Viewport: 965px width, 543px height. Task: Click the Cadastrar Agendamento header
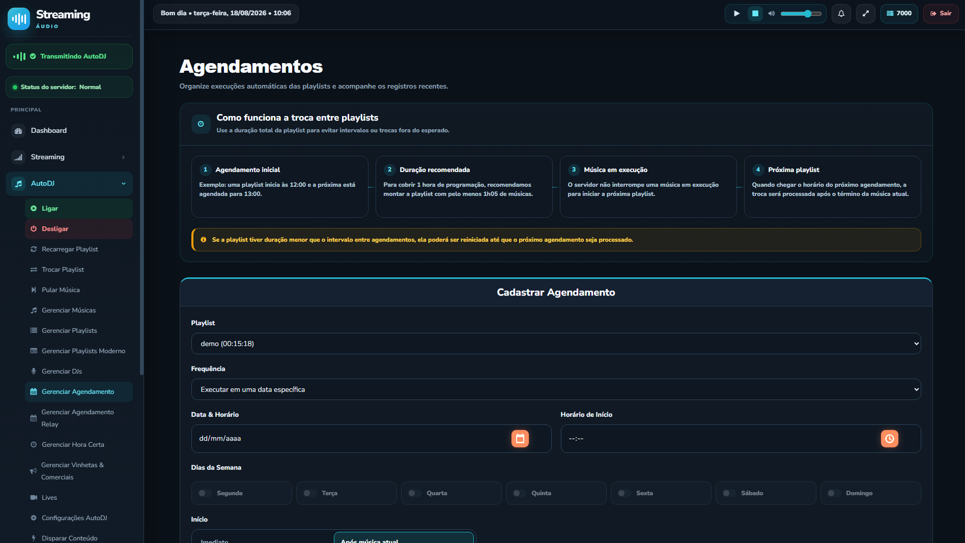(556, 293)
